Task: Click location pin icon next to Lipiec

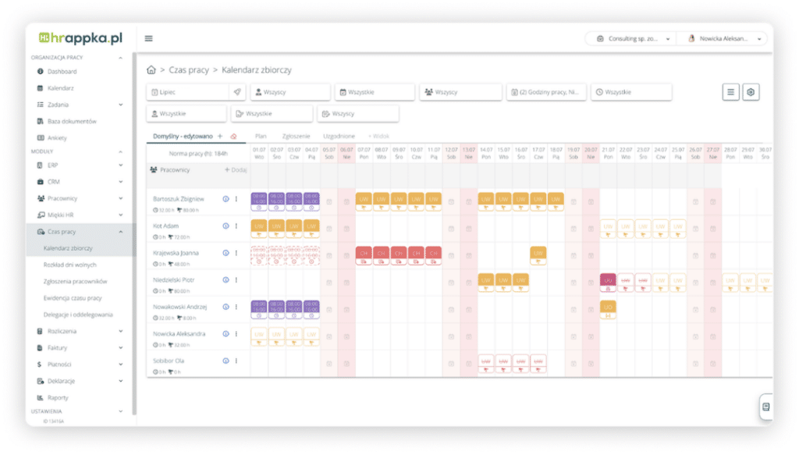Action: click(237, 92)
